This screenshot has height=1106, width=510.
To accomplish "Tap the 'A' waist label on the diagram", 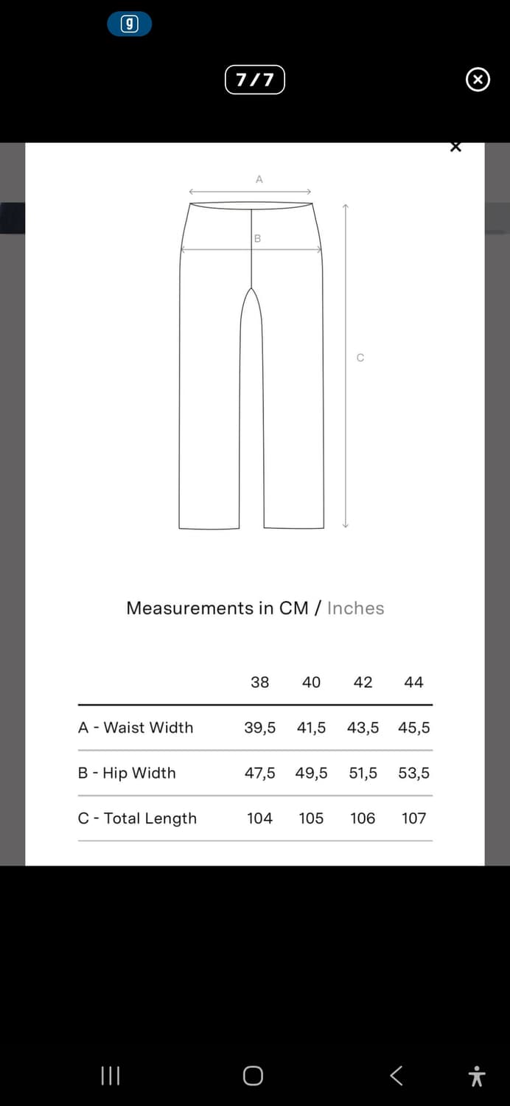I will (x=259, y=179).
